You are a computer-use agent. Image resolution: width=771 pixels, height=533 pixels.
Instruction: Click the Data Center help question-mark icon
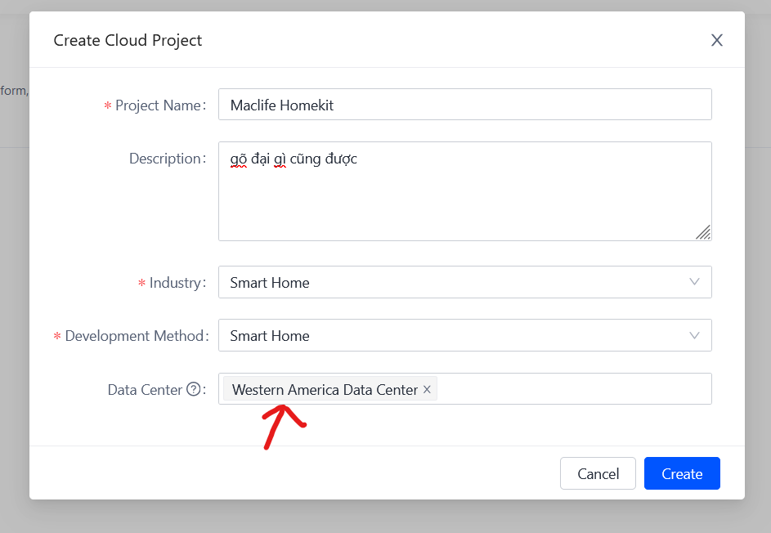194,390
